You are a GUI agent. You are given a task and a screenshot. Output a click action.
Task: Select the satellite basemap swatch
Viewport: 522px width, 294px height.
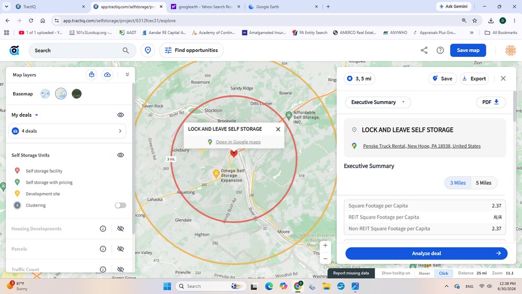pos(76,94)
